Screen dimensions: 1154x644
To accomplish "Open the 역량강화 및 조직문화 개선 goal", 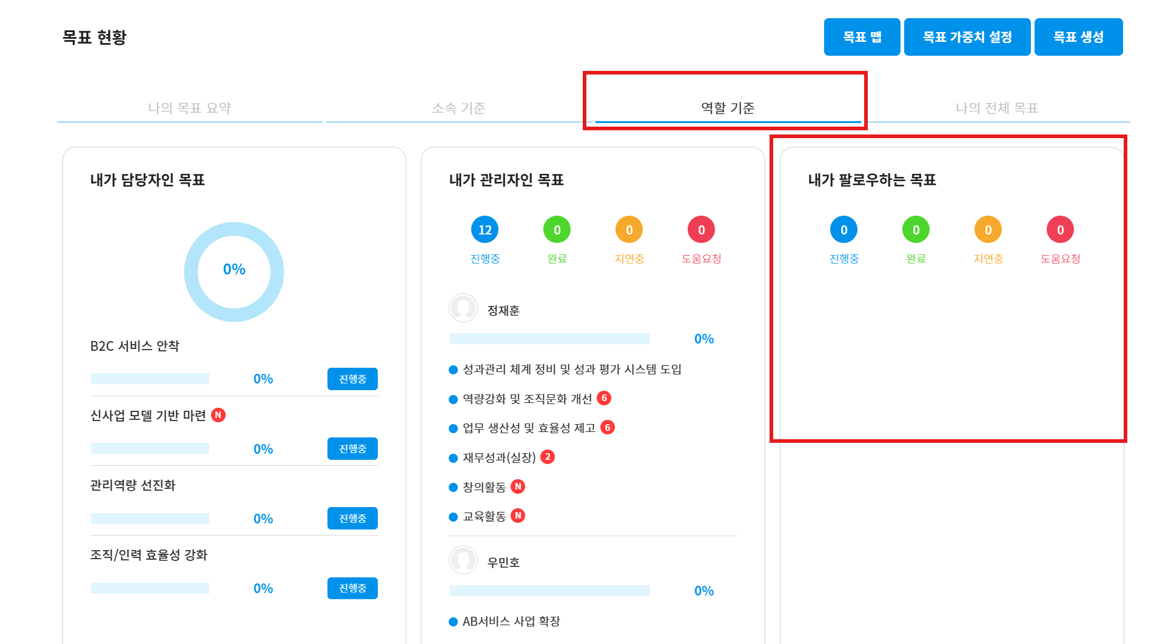I will pyautogui.click(x=527, y=399).
